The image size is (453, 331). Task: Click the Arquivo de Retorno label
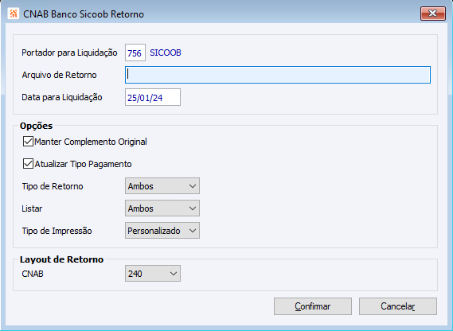(x=59, y=75)
